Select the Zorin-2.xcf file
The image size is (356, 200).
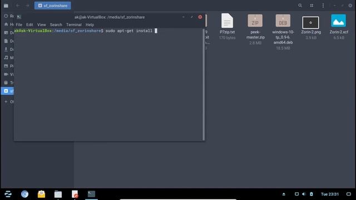point(339,27)
